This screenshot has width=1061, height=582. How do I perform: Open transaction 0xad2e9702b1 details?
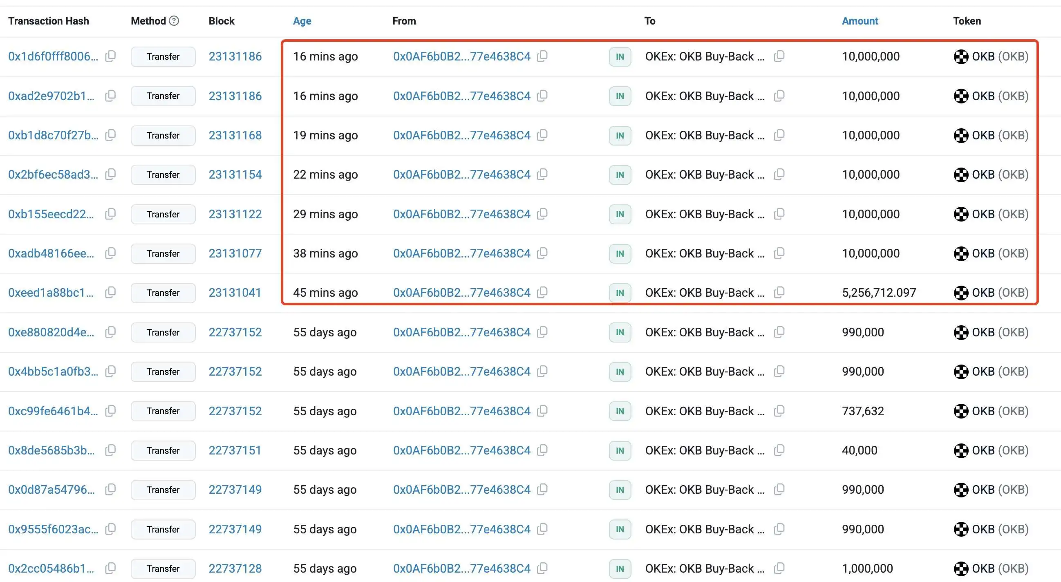51,96
